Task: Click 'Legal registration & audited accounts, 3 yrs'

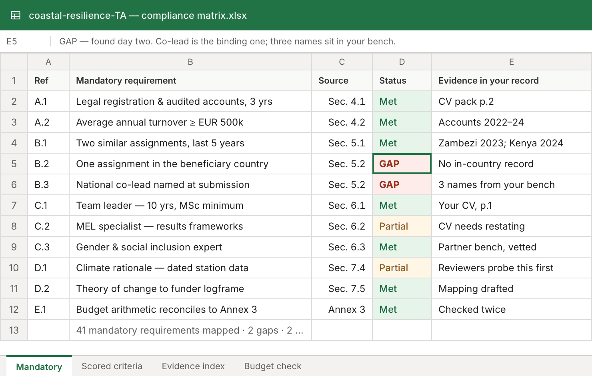Action: pos(190,101)
